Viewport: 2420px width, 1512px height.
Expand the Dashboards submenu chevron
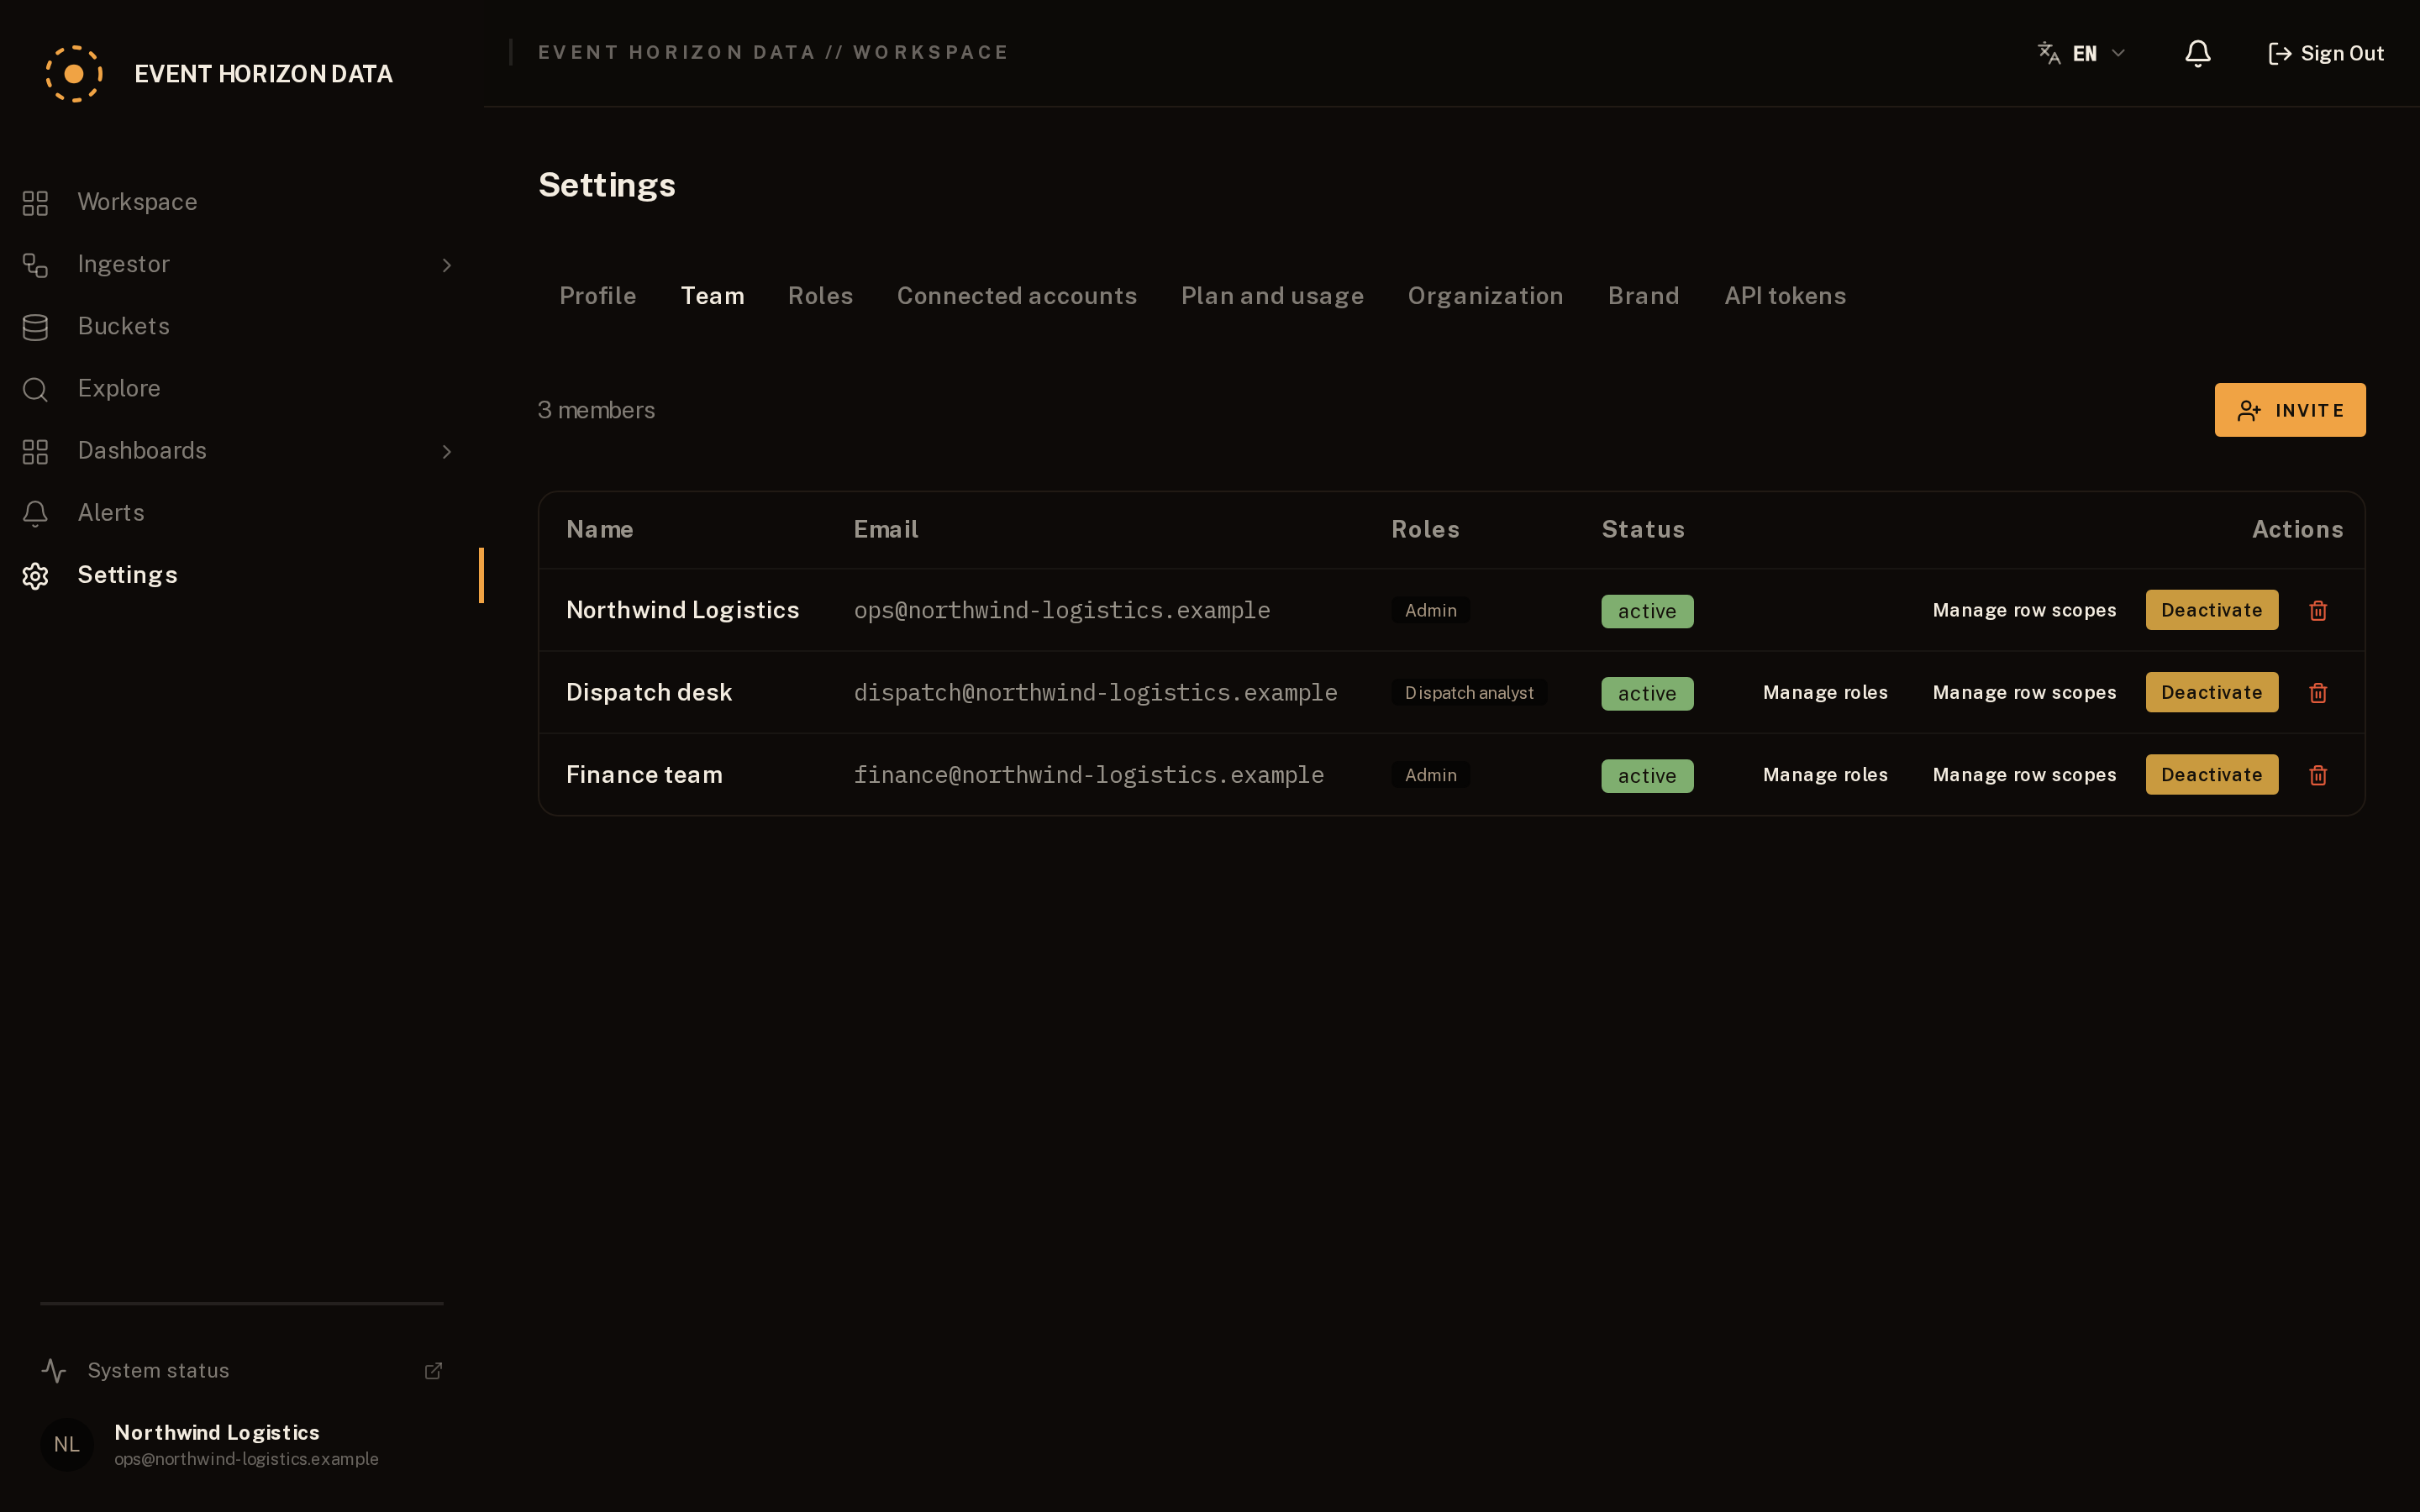(447, 452)
